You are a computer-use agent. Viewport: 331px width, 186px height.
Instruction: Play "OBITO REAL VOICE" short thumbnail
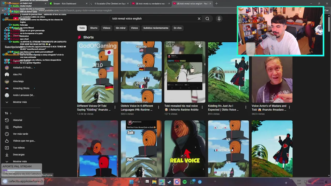tap(185, 72)
